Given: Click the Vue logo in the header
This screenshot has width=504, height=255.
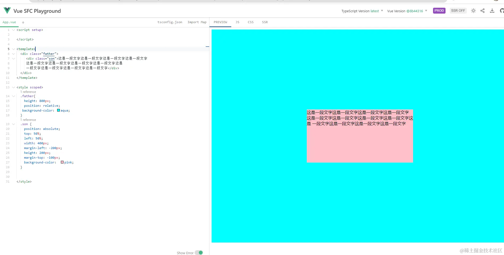Looking at the screenshot, I should click(7, 10).
